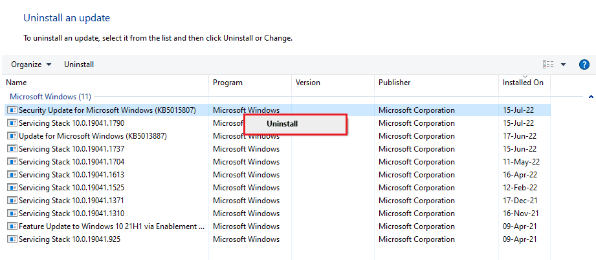Image resolution: width=596 pixels, height=260 pixels.
Task: Open the Organize dropdown menu
Action: pyautogui.click(x=31, y=65)
